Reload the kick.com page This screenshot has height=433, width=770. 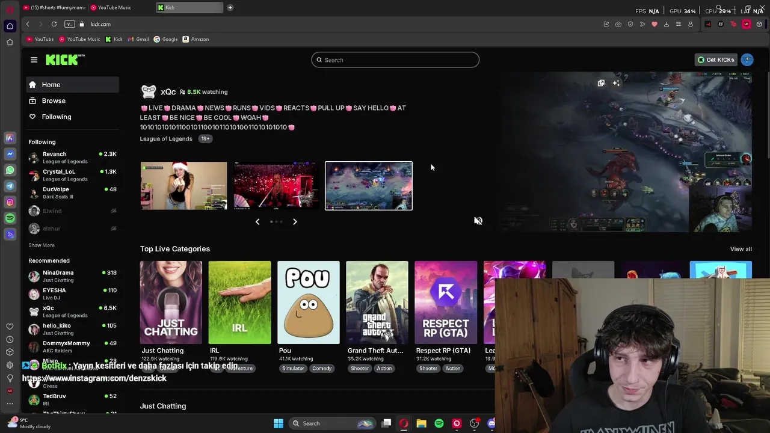[x=54, y=24]
